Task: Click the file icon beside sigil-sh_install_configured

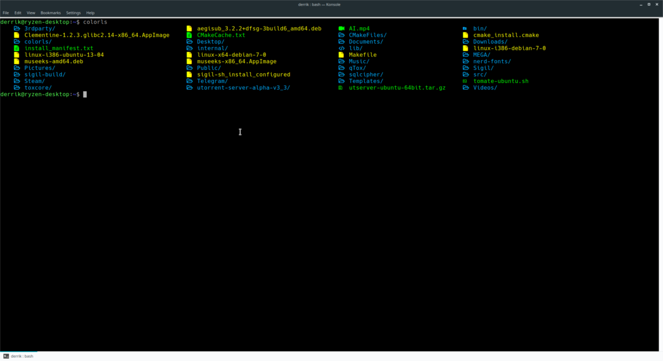Action: (x=190, y=74)
